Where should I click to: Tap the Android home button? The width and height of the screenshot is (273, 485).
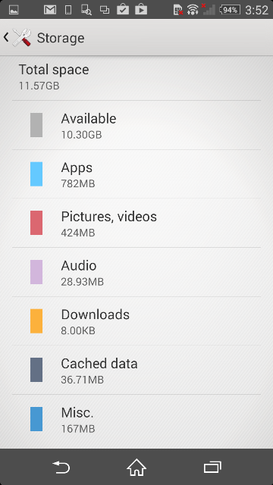[136, 467]
